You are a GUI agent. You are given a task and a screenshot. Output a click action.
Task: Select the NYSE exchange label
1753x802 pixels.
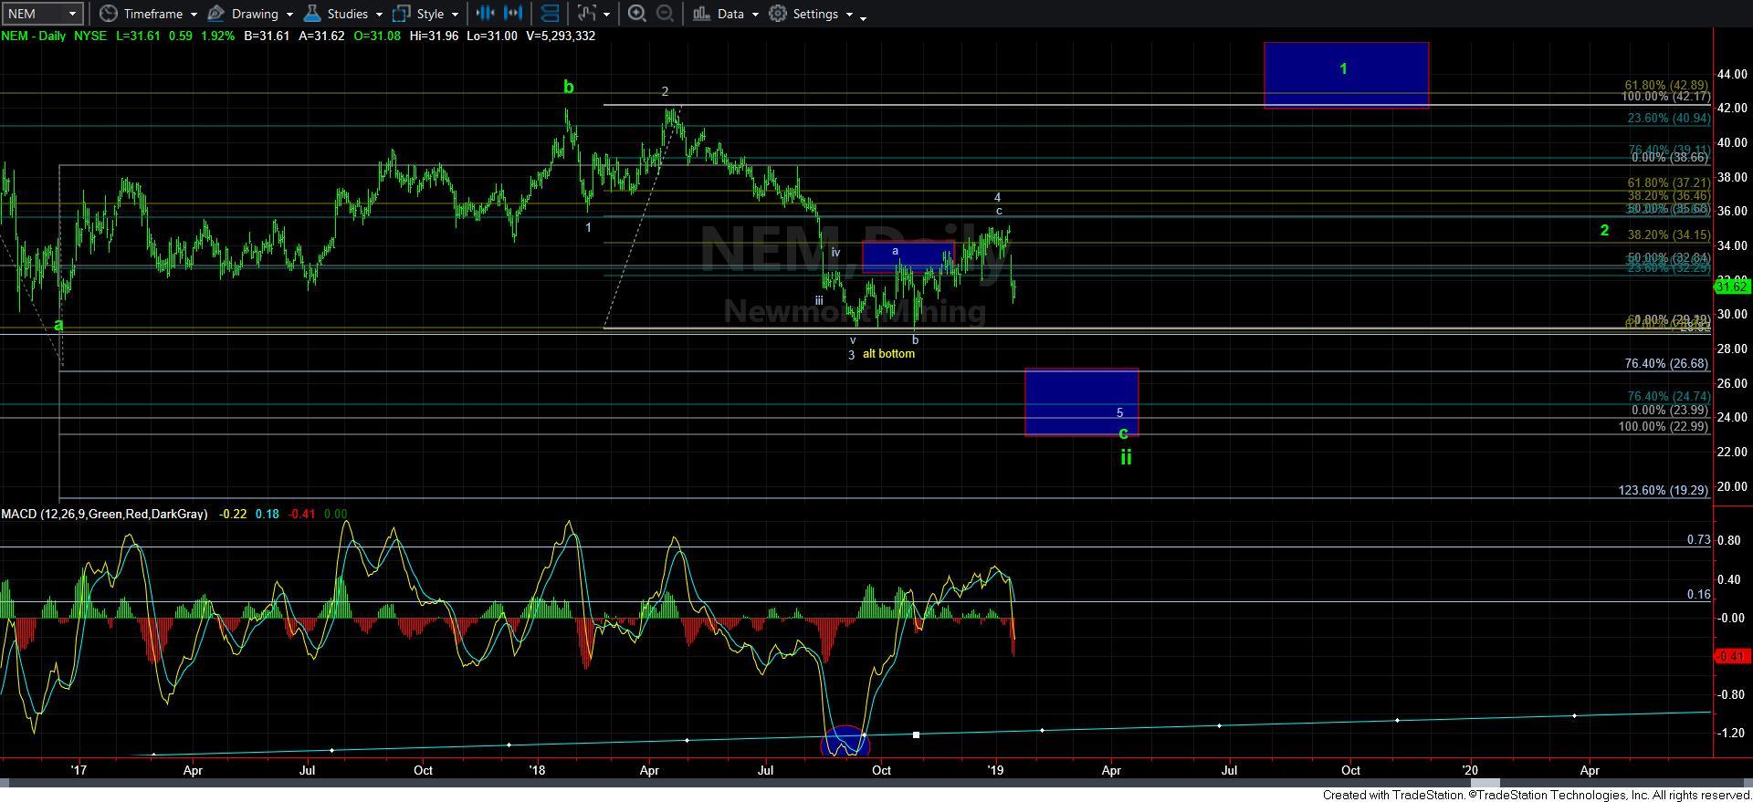coord(90,36)
